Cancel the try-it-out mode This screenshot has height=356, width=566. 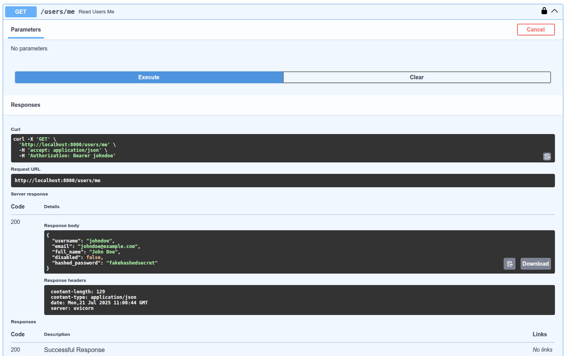tap(536, 30)
